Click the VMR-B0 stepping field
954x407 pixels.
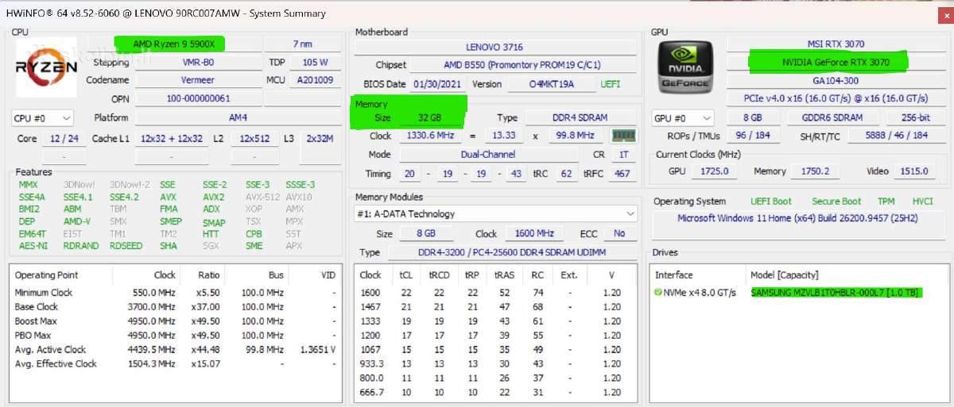pos(198,62)
